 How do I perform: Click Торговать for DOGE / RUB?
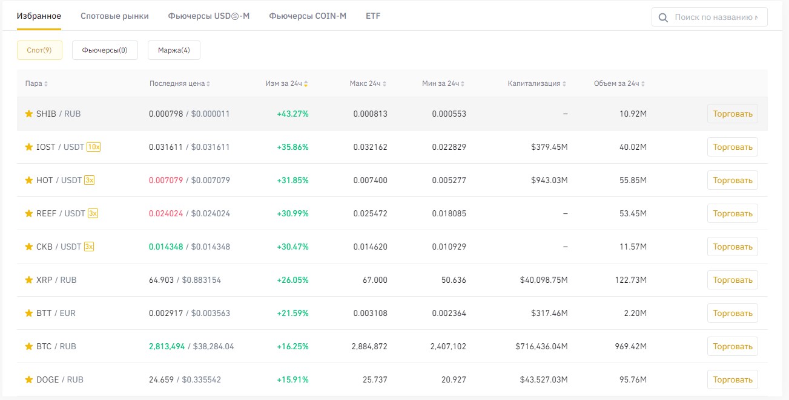click(x=733, y=379)
